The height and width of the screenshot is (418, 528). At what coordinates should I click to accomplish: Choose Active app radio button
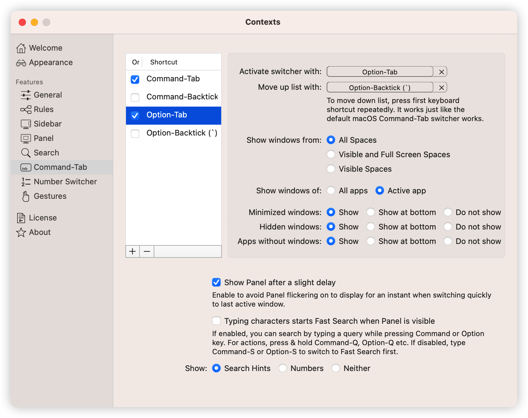tap(380, 190)
